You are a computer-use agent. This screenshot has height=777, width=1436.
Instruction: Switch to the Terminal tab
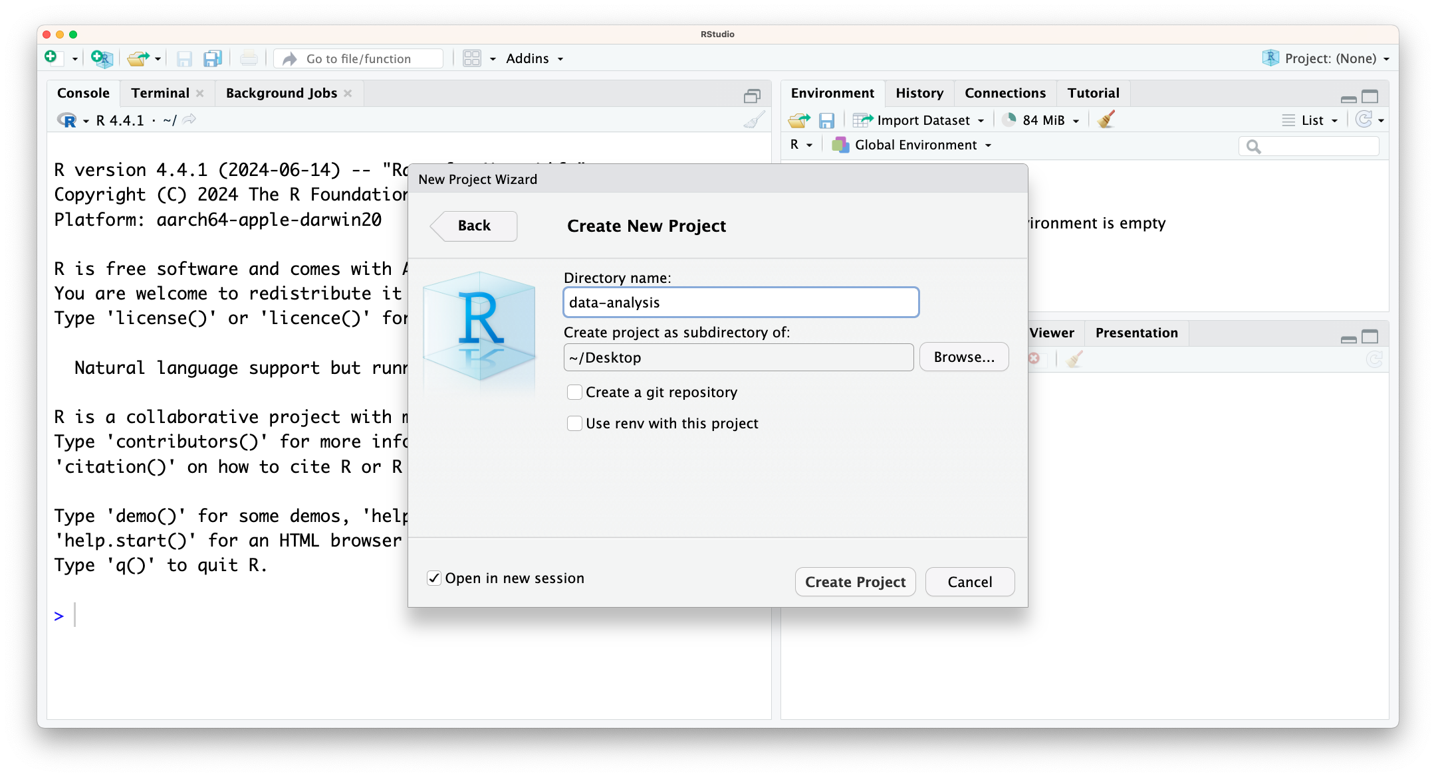coord(160,93)
